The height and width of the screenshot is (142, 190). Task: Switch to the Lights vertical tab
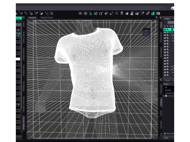(x=161, y=113)
